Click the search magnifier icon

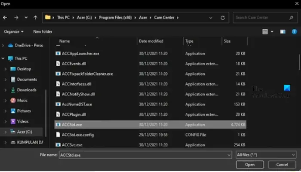291,18
